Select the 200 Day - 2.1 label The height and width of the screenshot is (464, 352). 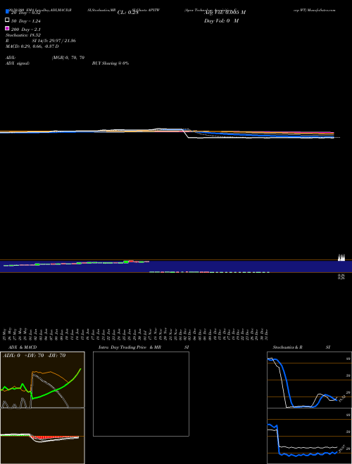[x=26, y=30]
